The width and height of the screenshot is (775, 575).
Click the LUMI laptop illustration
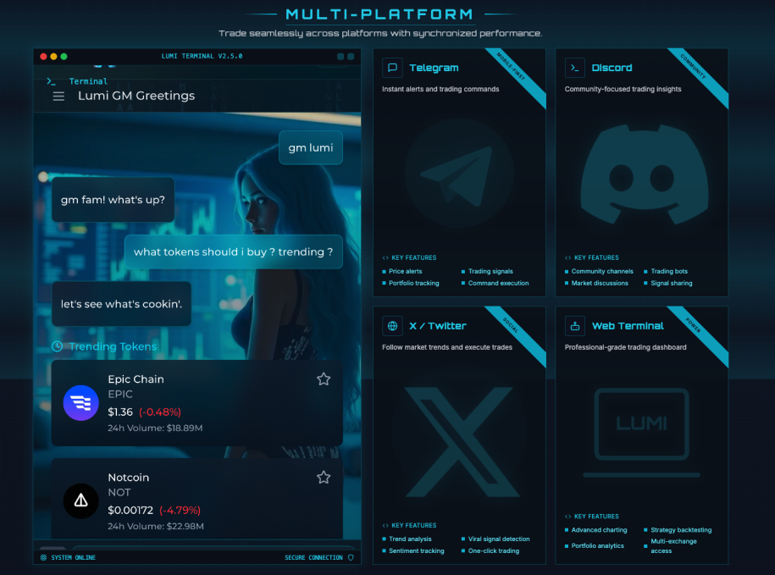pos(641,432)
